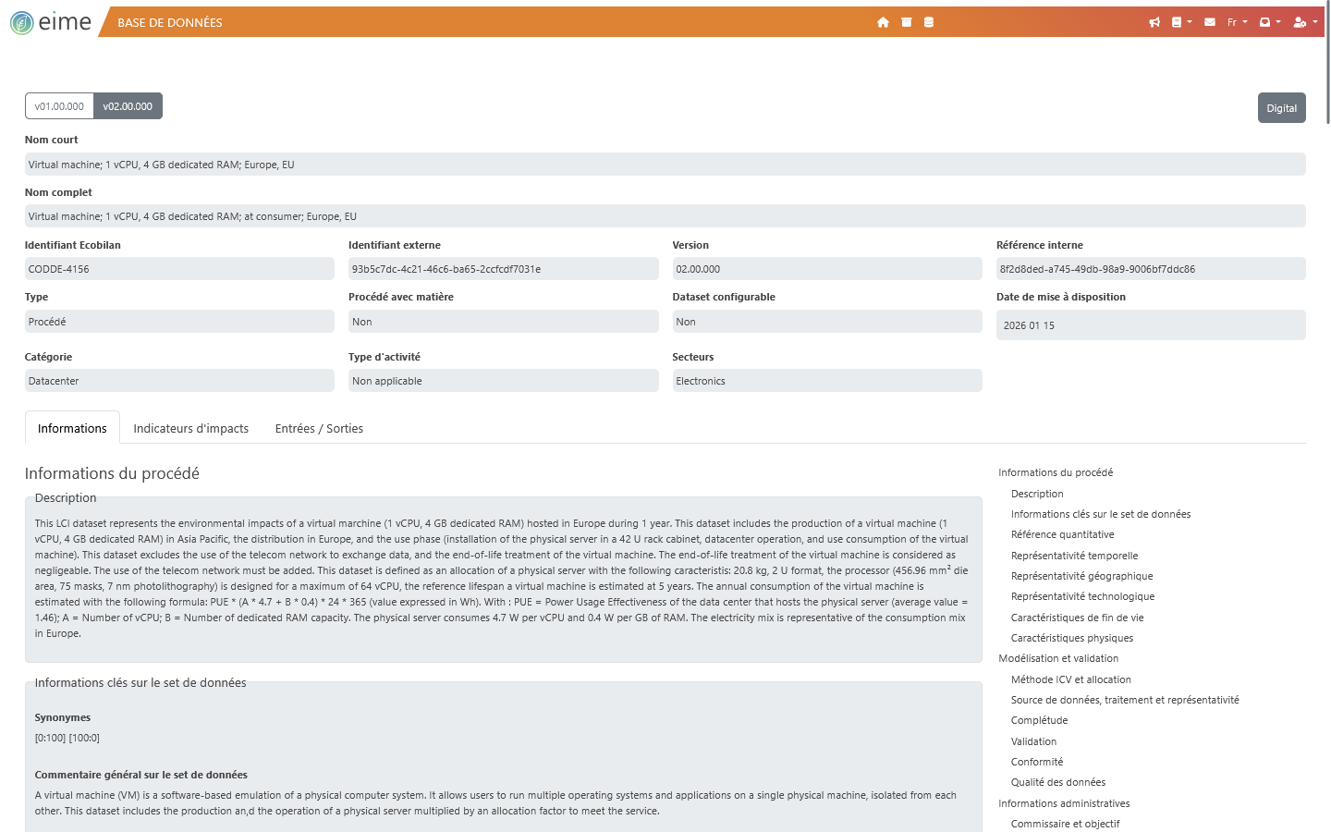Open the Fr language dropdown
This screenshot has width=1331, height=832.
pyautogui.click(x=1237, y=22)
